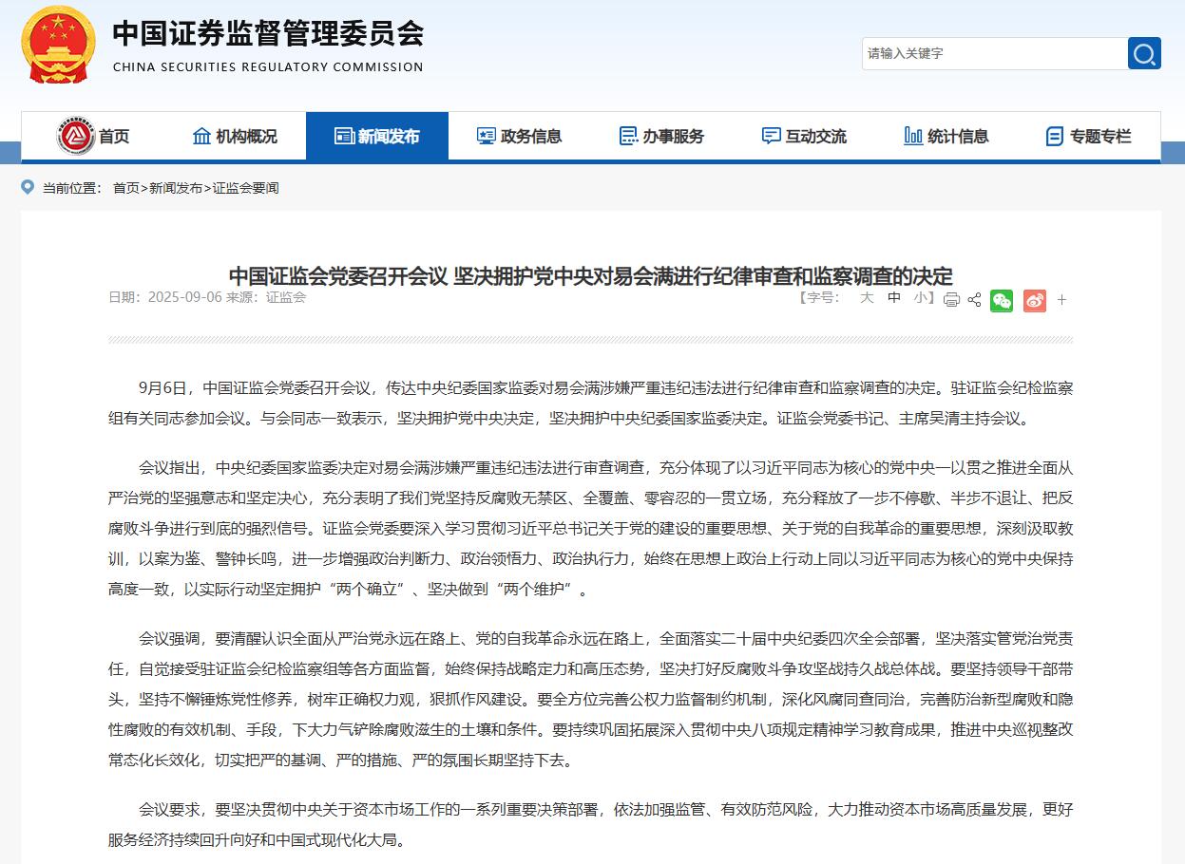The image size is (1185, 864).
Task: Click the 【字号： label
Action: (819, 297)
